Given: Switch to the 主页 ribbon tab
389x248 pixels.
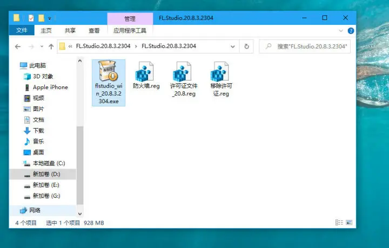Looking at the screenshot, I should (46, 30).
